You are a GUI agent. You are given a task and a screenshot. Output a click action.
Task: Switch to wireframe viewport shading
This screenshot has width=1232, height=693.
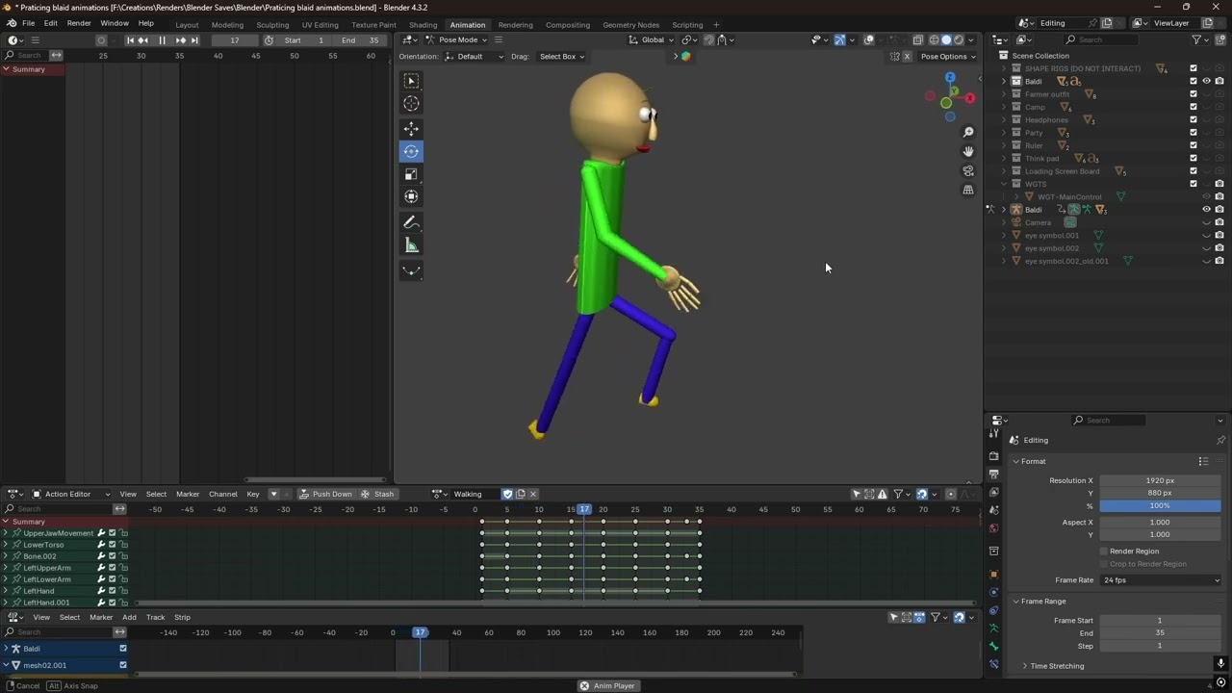tap(934, 39)
